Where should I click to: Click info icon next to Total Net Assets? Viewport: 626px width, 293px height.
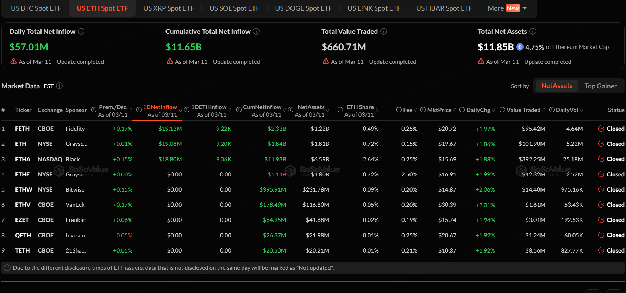pyautogui.click(x=533, y=31)
